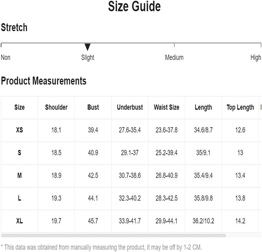Click the measurement disclaimer footnote text

[x=102, y=247]
